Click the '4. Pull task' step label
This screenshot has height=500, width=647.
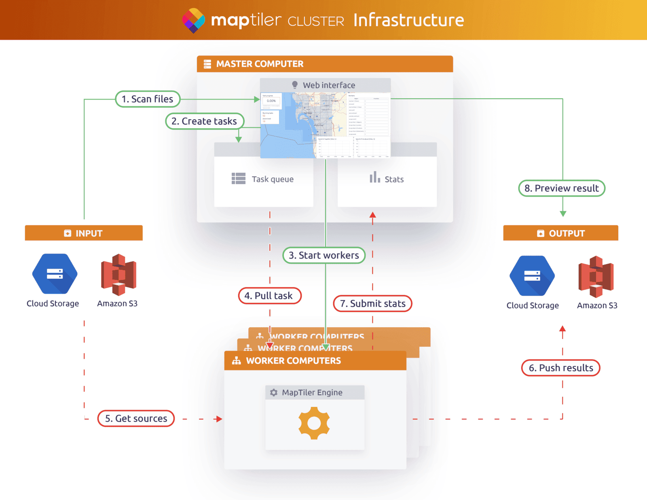point(270,296)
